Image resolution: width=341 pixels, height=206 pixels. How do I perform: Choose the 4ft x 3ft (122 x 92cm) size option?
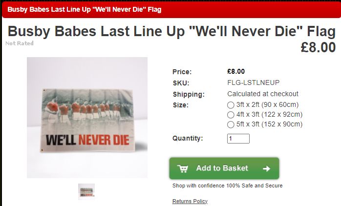pos(231,115)
